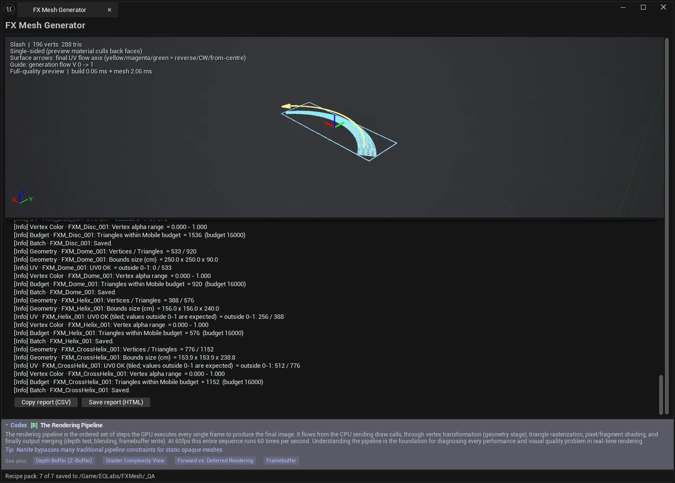Screen dimensions: 675x483
Task: Click 'Recipe pack: 7 of 7 saved' status text
Action: 80,476
